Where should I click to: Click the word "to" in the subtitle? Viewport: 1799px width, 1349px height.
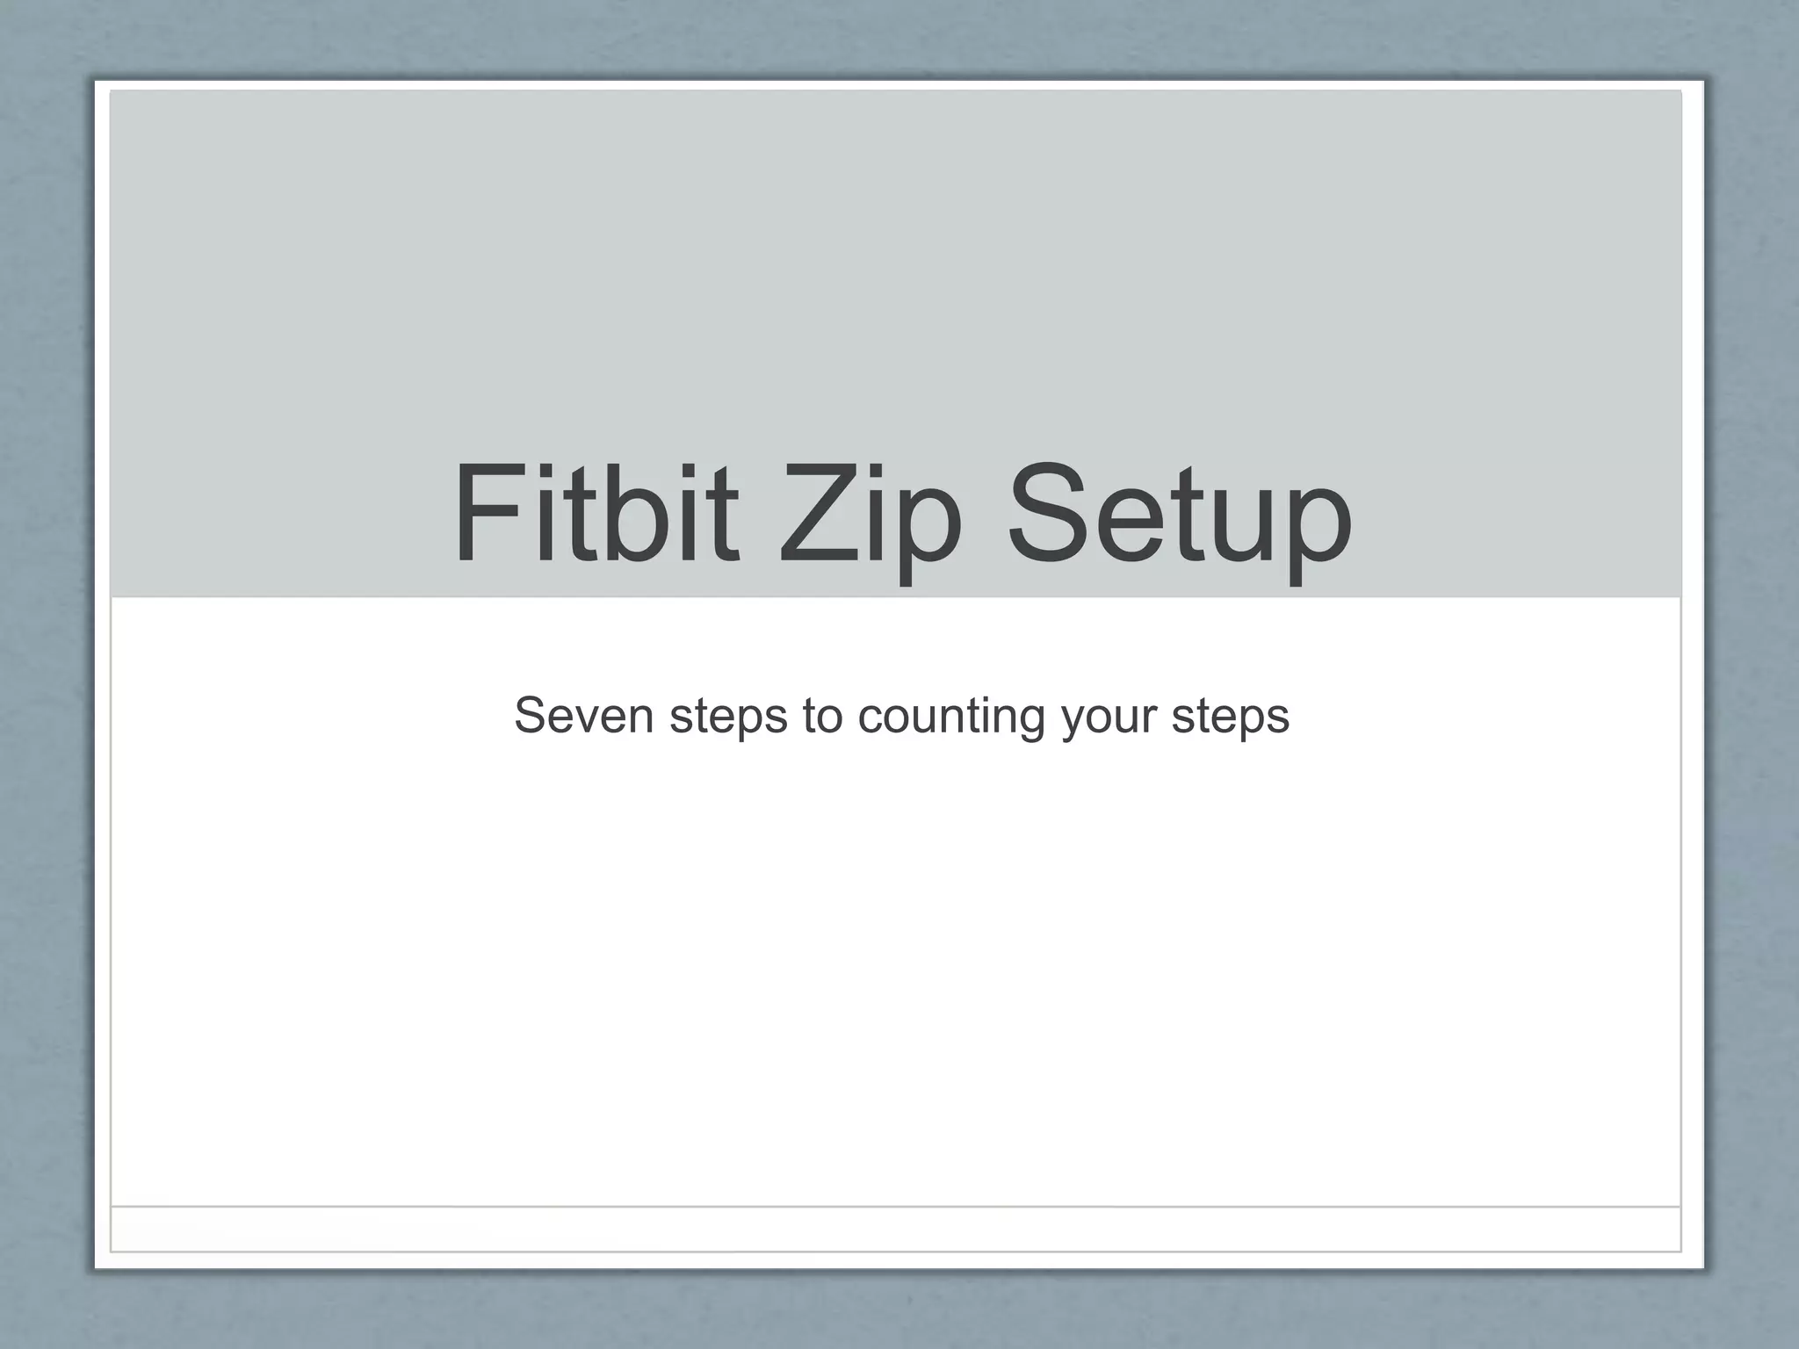pyautogui.click(x=823, y=716)
